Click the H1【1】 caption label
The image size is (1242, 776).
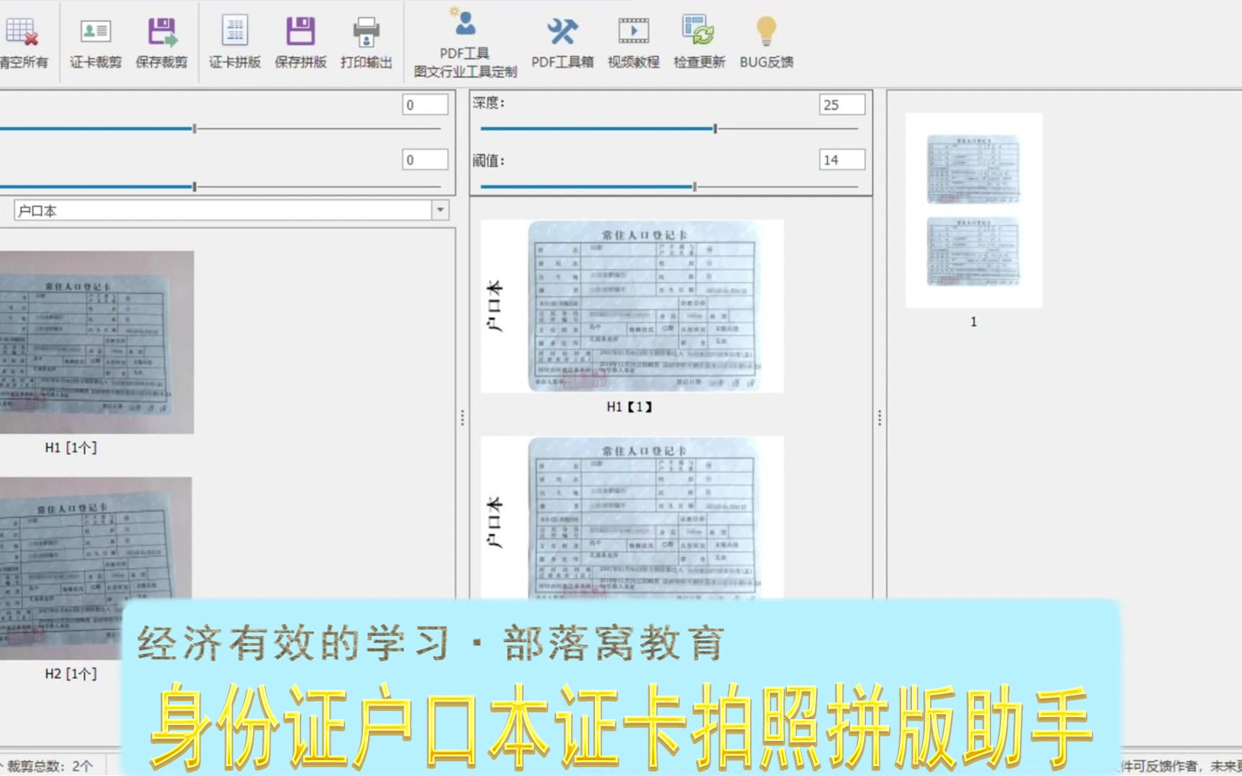click(x=630, y=407)
